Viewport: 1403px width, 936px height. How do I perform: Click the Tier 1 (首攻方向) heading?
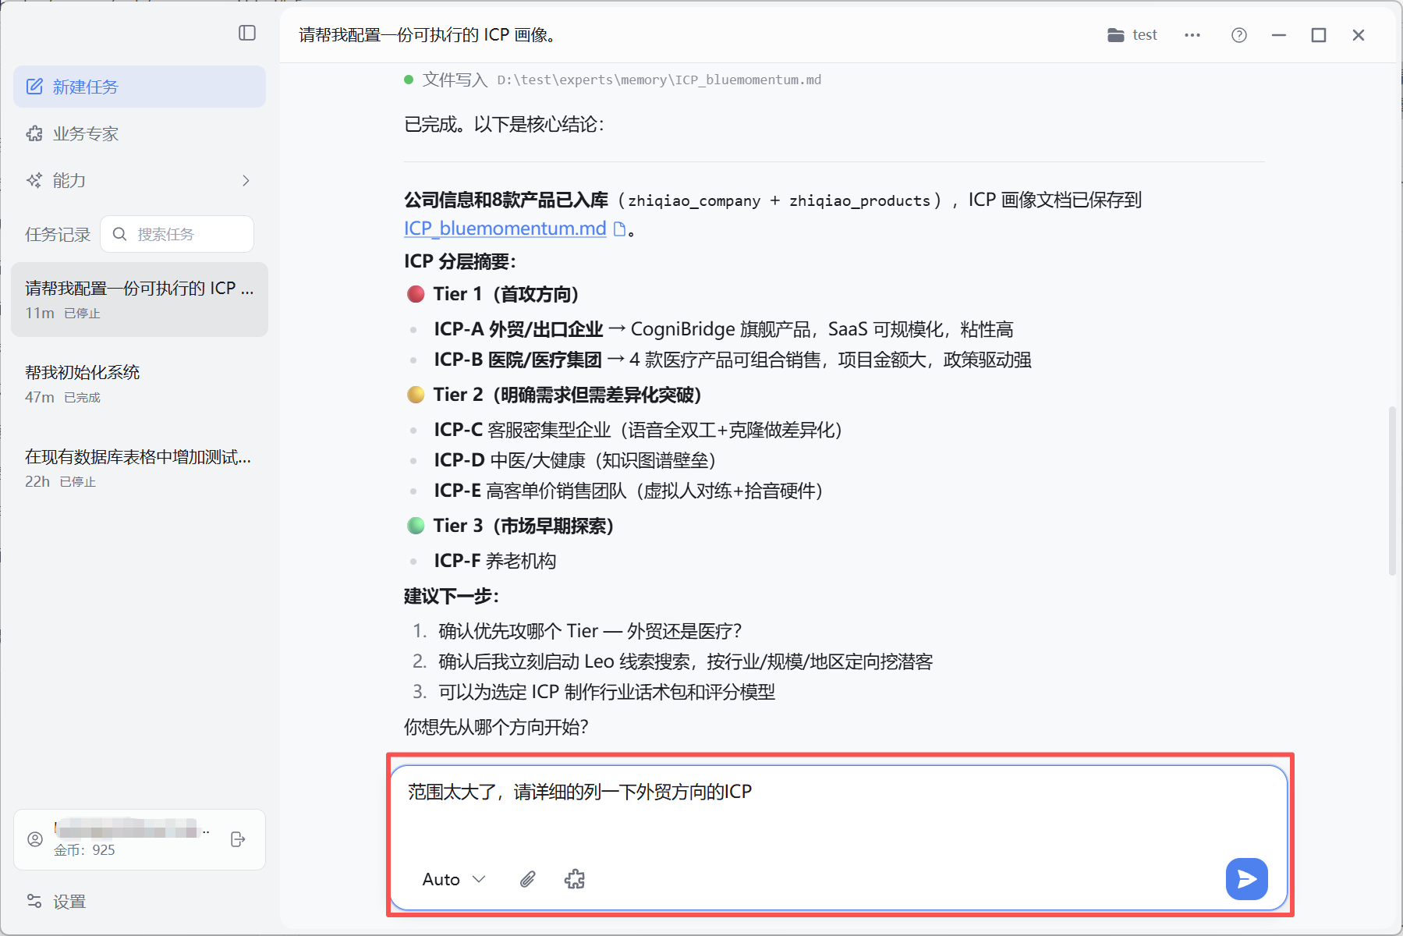point(506,294)
